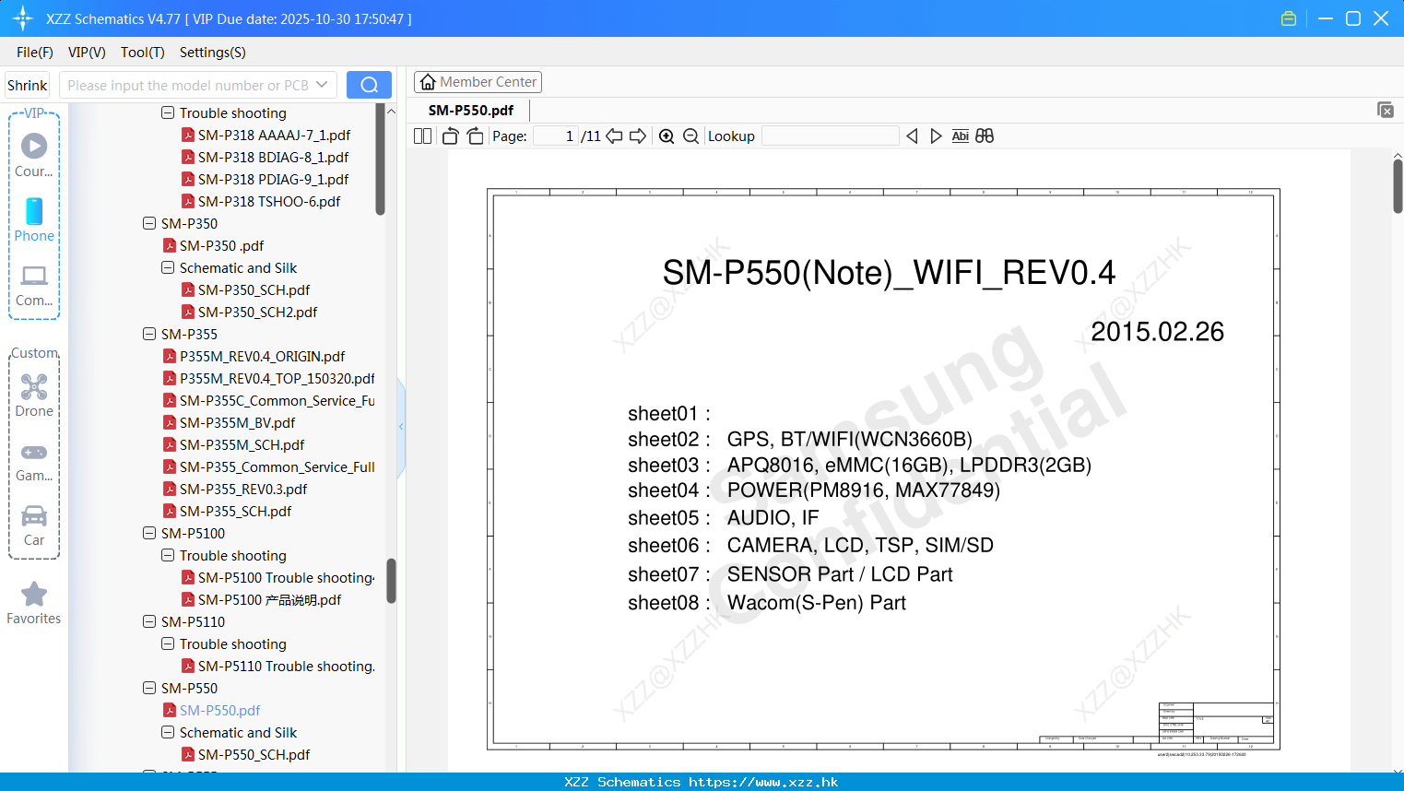This screenshot has height=791, width=1404.
Task: Open SM-P550_SCH.pdf
Action: (x=254, y=754)
